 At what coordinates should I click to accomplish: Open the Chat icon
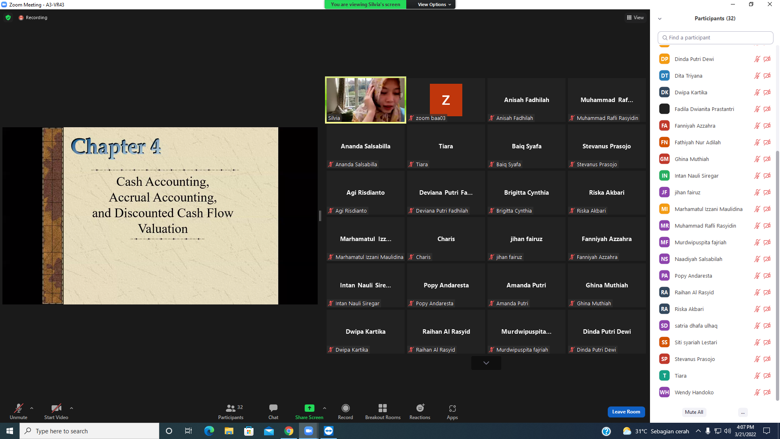click(x=273, y=408)
